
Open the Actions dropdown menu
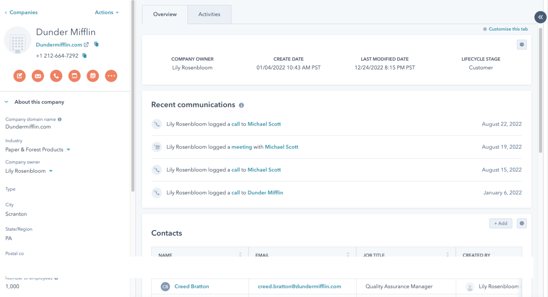click(x=107, y=12)
